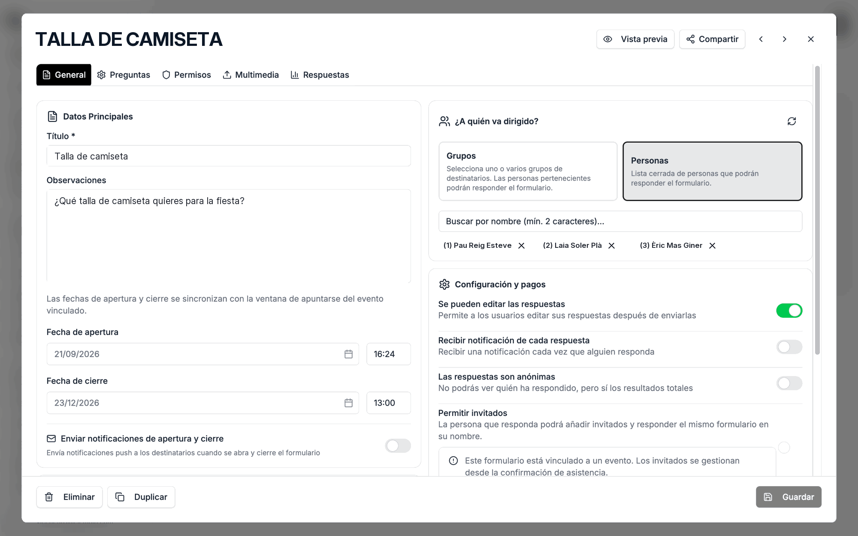This screenshot has width=858, height=536.
Task: Switch to the Preguntas tab
Action: [124, 75]
